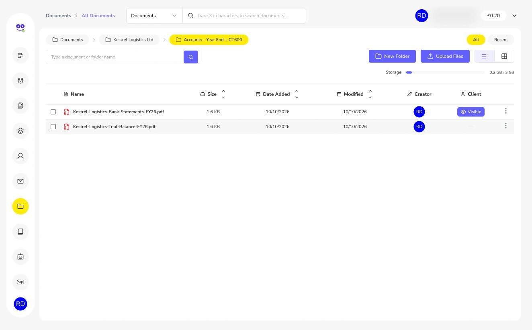Click the PDF icon of the Bank Statements file
Image resolution: width=532 pixels, height=330 pixels.
coord(67,112)
